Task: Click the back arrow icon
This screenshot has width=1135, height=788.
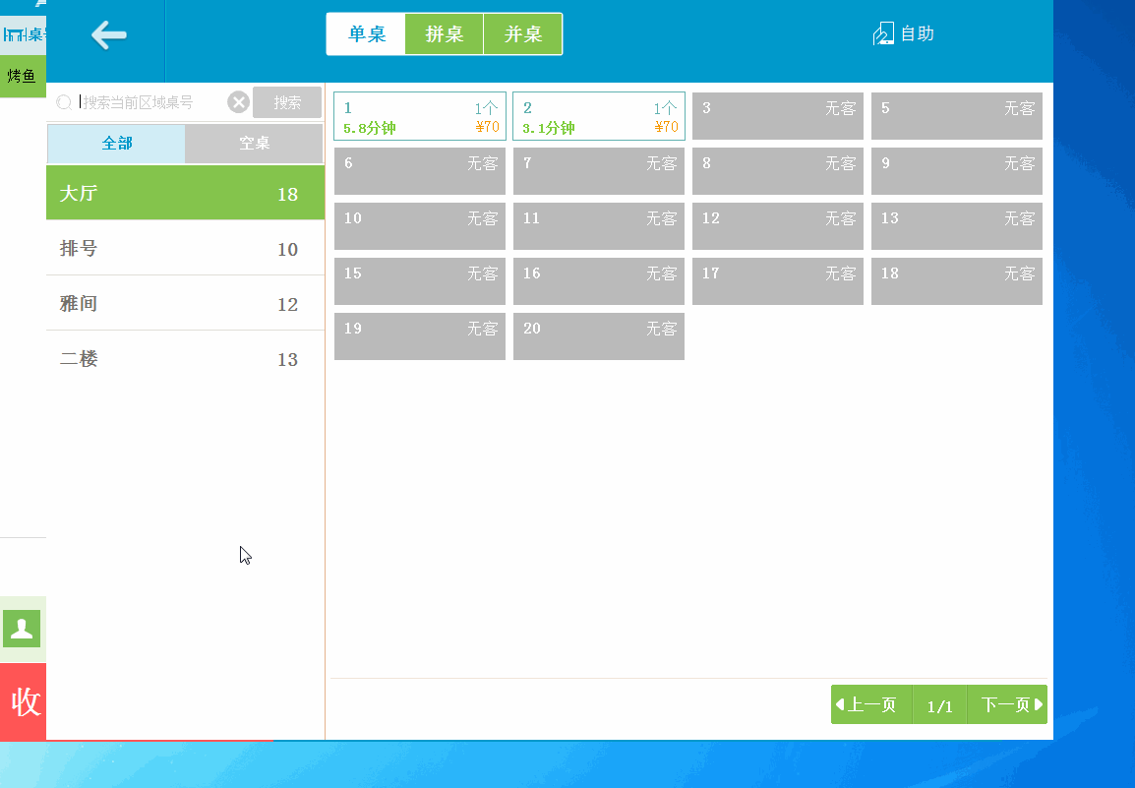Action: coord(108,35)
